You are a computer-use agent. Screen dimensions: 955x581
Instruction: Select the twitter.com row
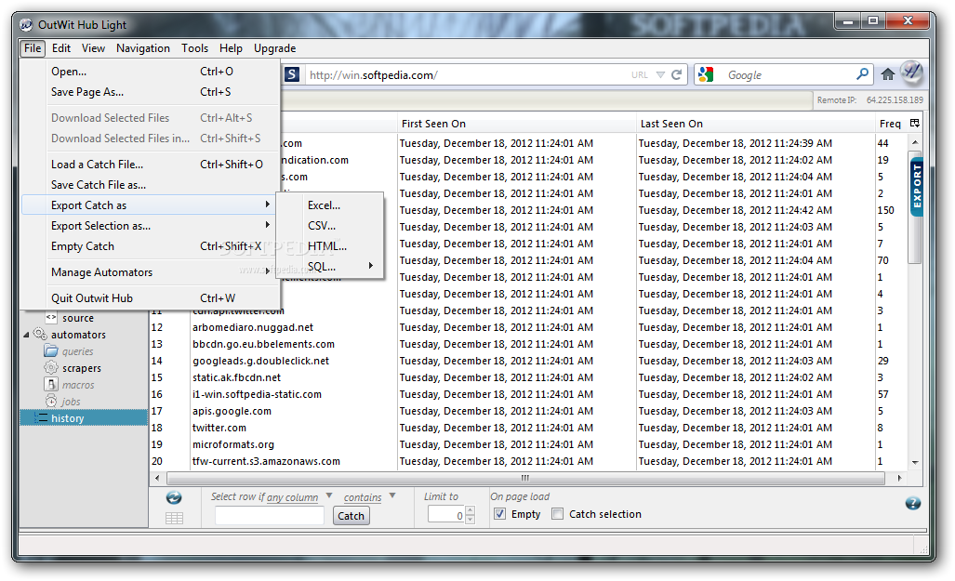coord(530,428)
